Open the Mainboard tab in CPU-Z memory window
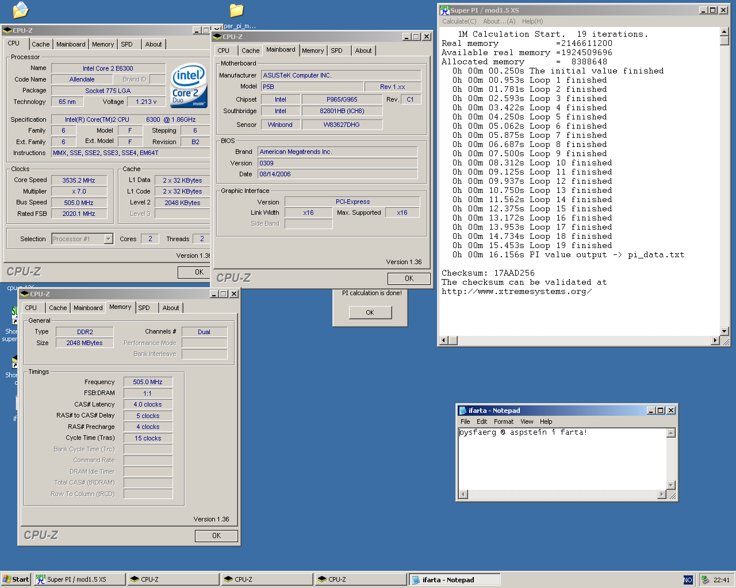 coord(88,308)
